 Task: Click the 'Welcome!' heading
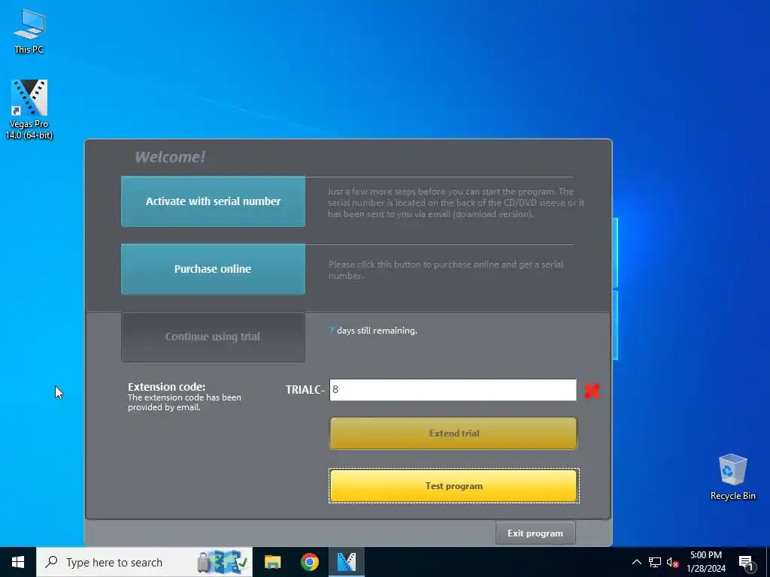tap(170, 157)
